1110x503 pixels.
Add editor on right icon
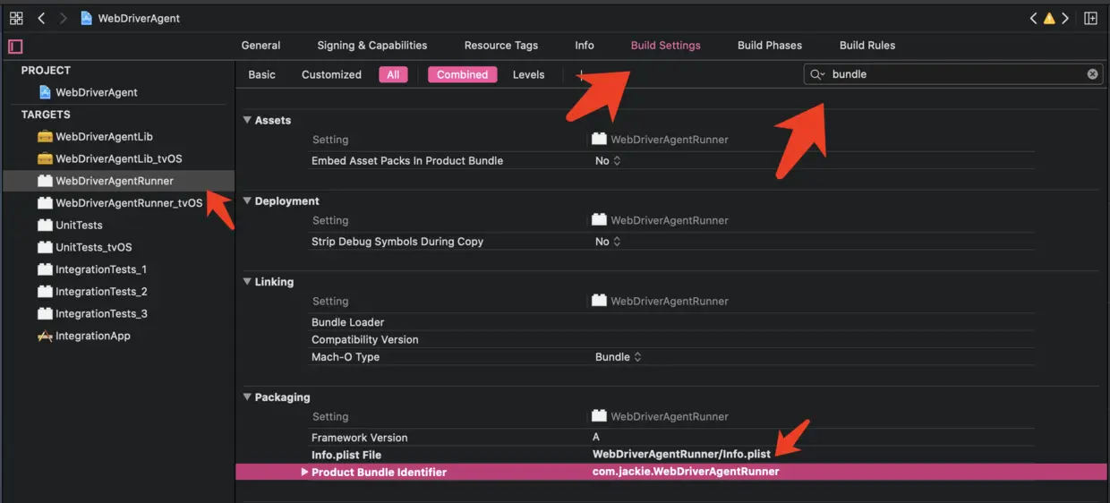pyautogui.click(x=1090, y=18)
